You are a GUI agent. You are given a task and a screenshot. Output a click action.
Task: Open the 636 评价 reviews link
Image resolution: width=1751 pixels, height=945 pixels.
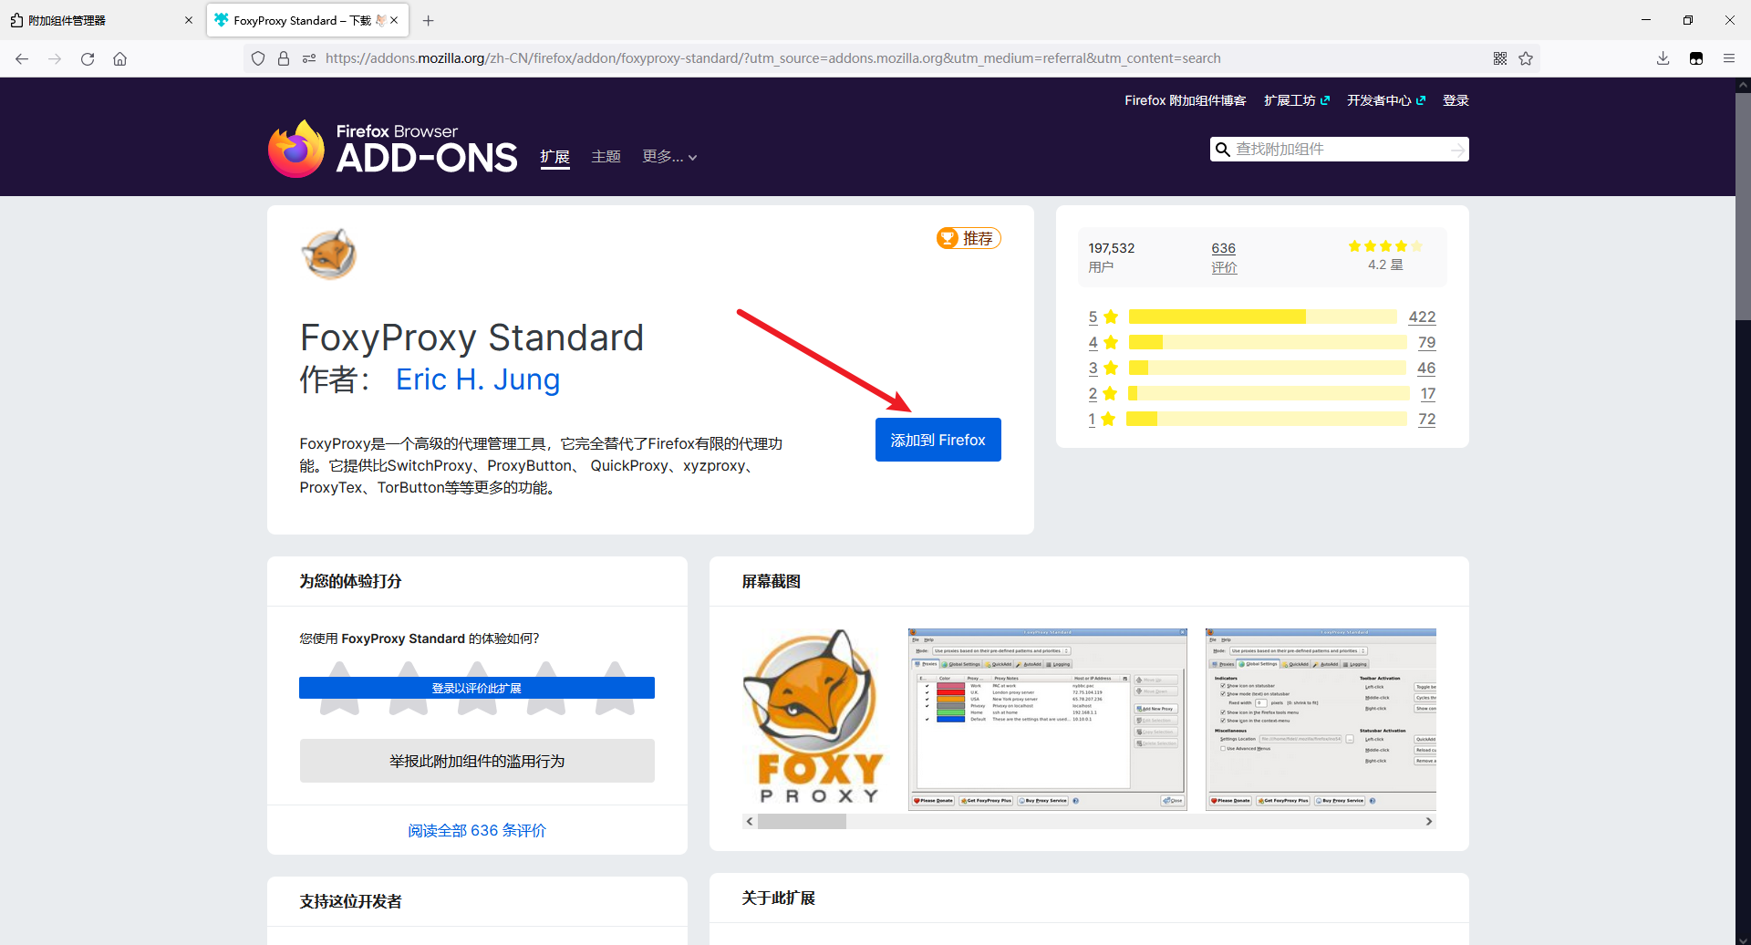tap(1224, 257)
